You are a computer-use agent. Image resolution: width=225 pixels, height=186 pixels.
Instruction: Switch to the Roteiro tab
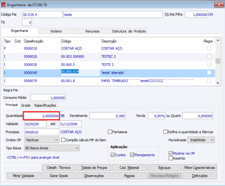56,31
